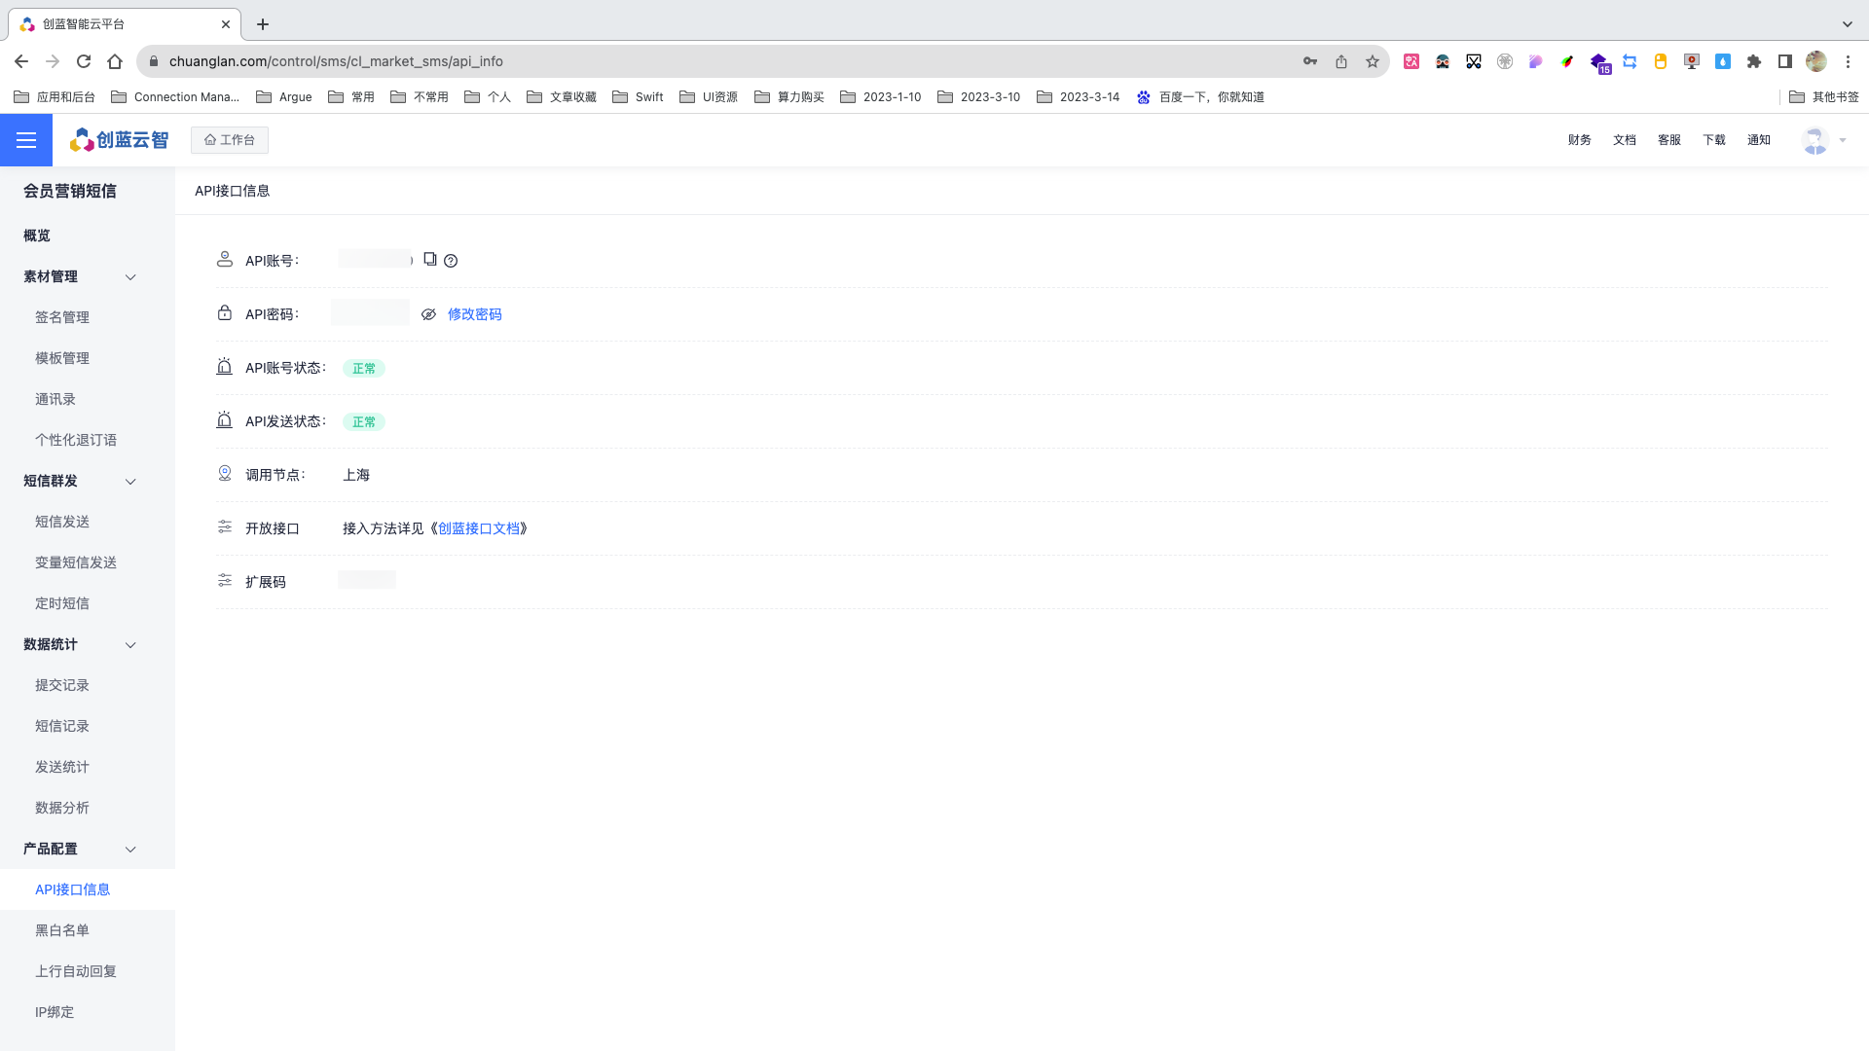Click API发送状态 正常 badge

(x=364, y=422)
